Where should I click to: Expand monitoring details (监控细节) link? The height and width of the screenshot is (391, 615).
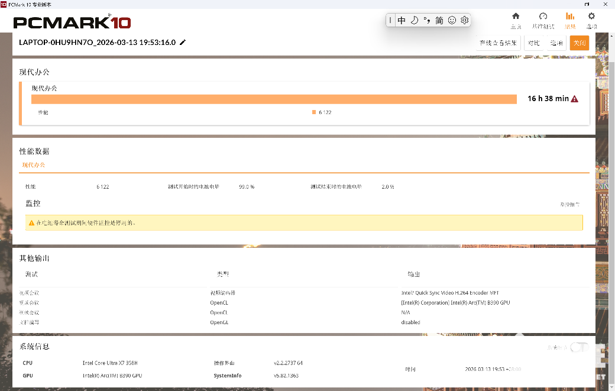click(x=569, y=204)
